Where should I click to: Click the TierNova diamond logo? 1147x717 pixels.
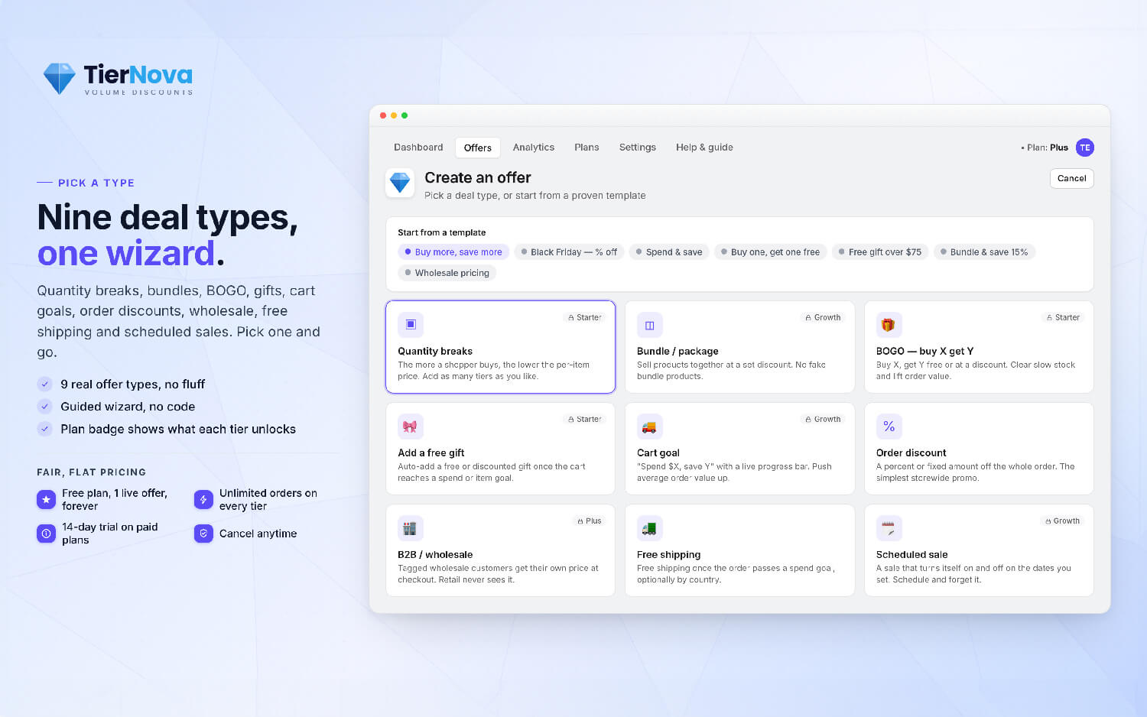tap(60, 78)
